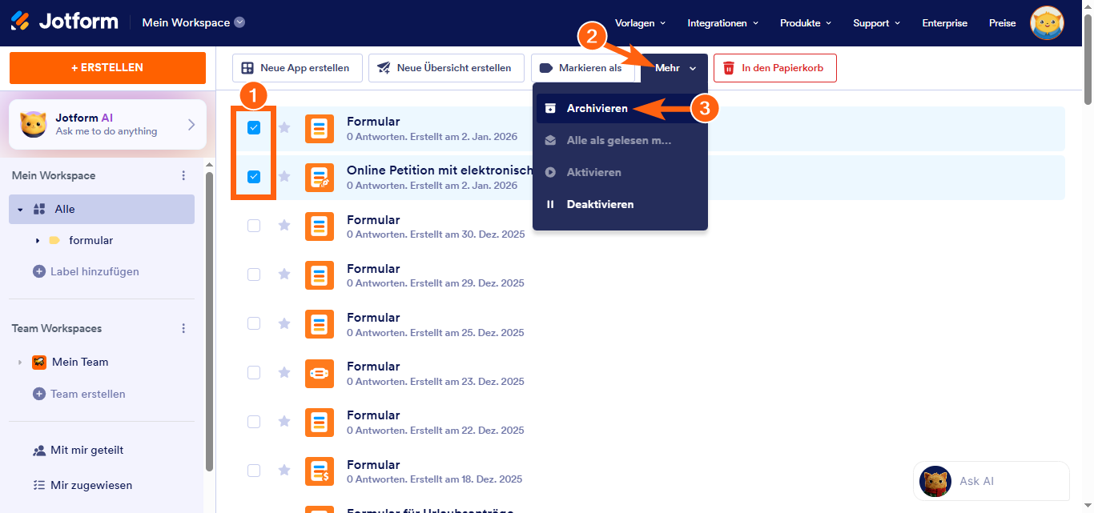The image size is (1094, 513).
Task: Star the Formular created 25. Dez. 2025
Action: point(284,323)
